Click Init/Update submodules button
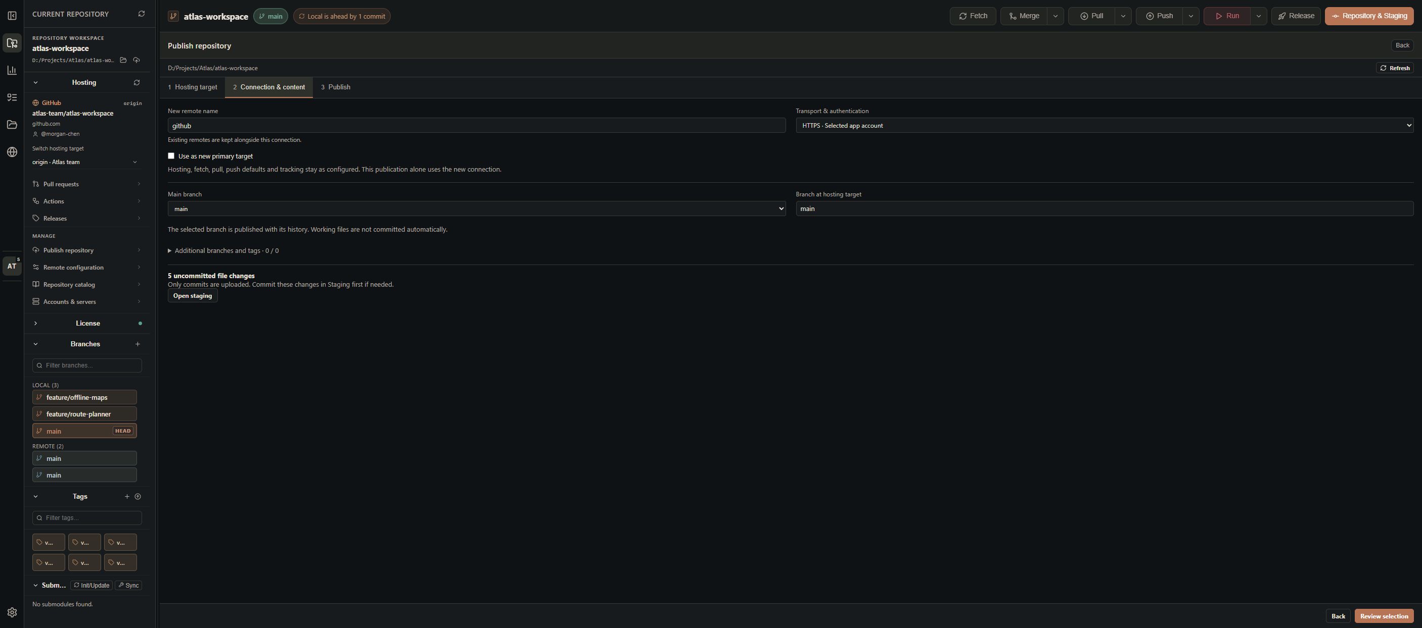The height and width of the screenshot is (628, 1422). pos(91,586)
